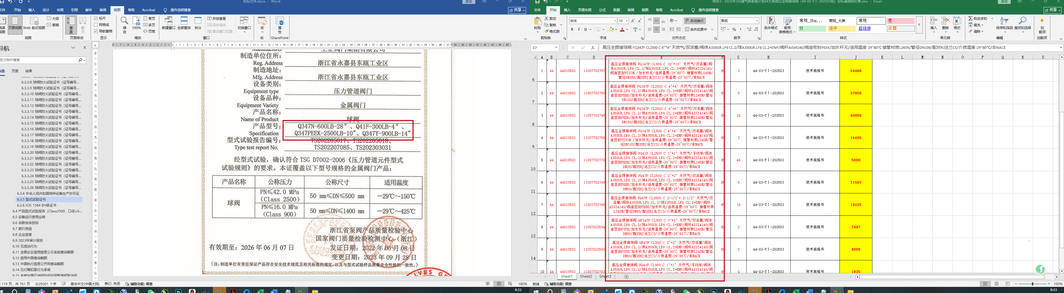The image size is (1064, 293).
Task: Check the 网格线 gridlines checkbox in Word
Action: coord(96,25)
